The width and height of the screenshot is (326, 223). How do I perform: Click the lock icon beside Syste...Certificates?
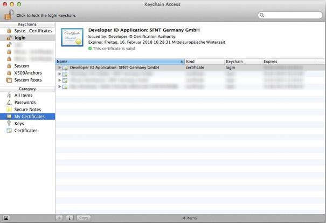click(9, 31)
